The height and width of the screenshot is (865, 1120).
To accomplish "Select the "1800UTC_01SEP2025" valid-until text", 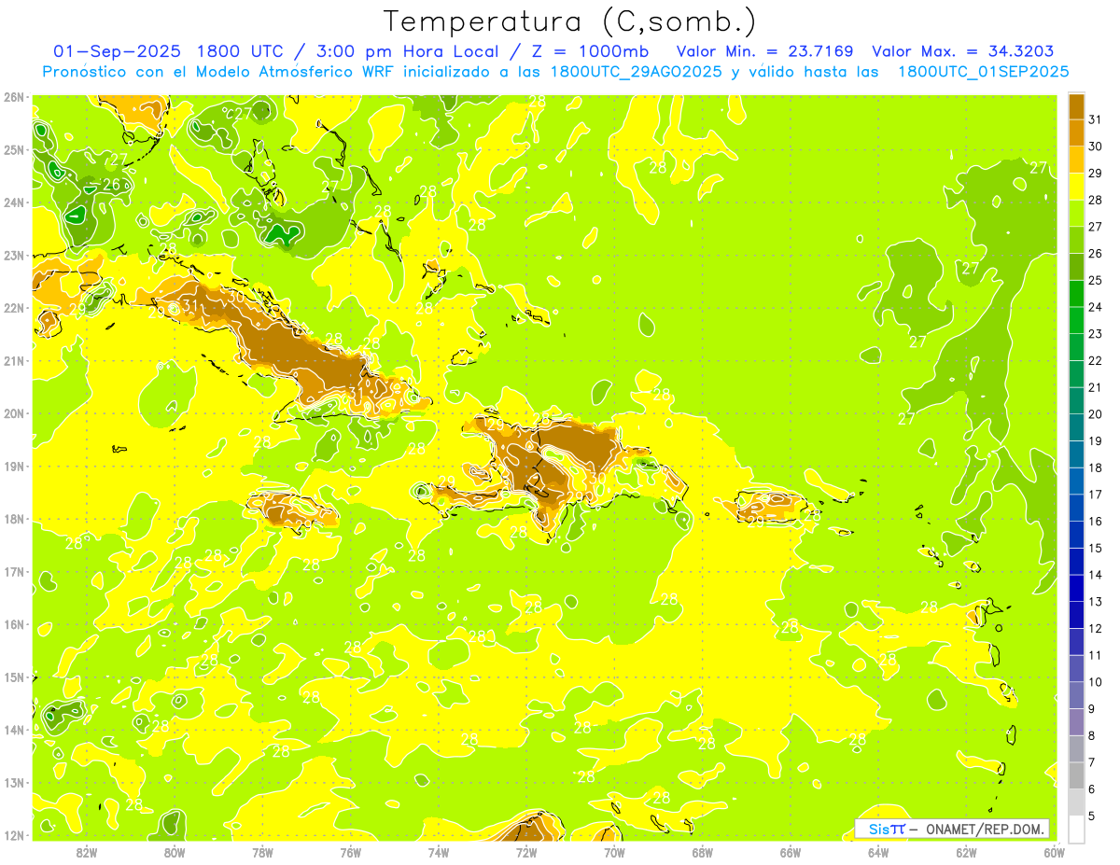I will pyautogui.click(x=983, y=72).
